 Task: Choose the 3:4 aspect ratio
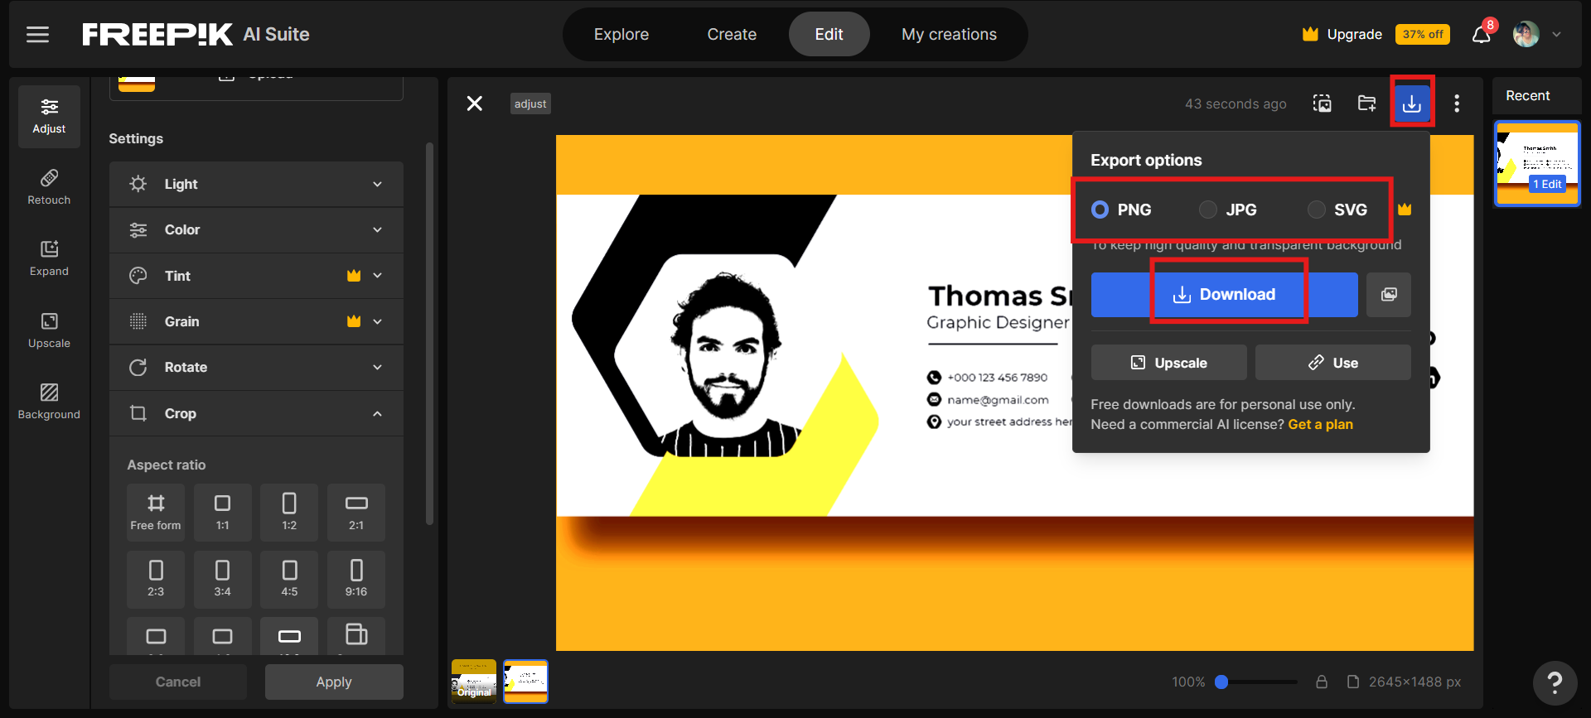coord(223,580)
